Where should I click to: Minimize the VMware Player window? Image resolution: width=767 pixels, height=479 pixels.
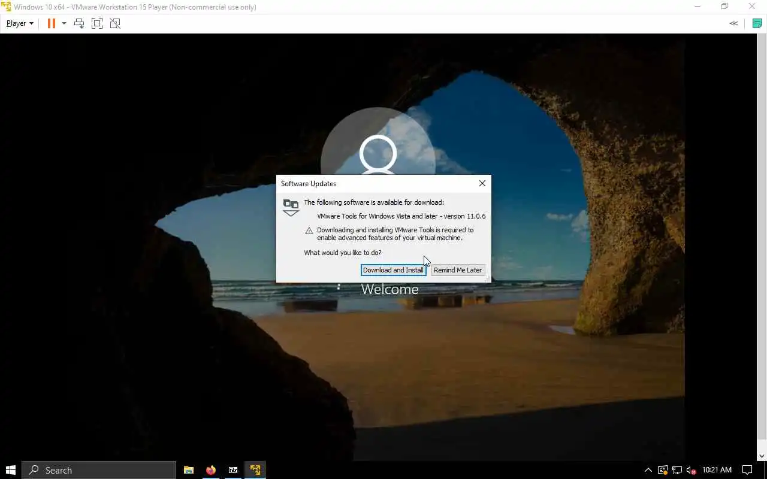[x=697, y=7]
